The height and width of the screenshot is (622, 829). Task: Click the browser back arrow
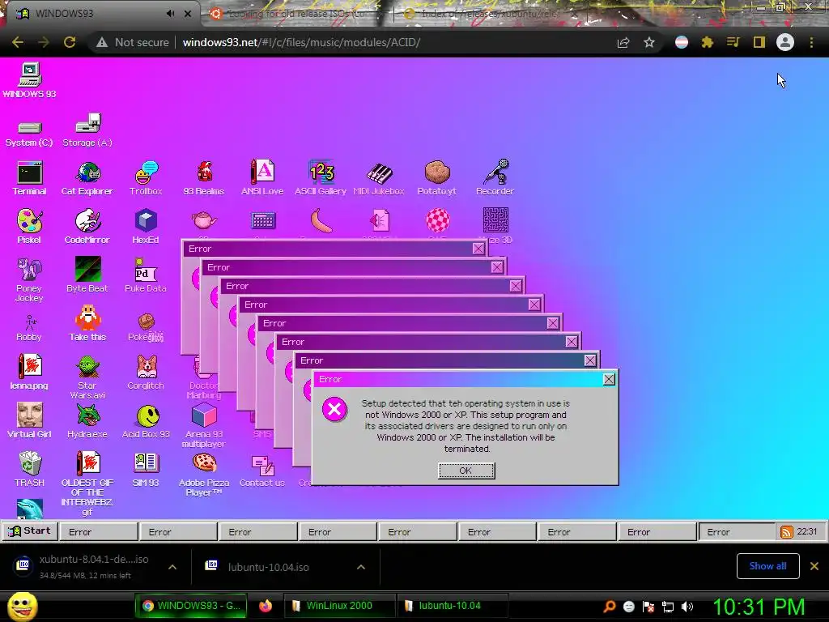pyautogui.click(x=18, y=42)
